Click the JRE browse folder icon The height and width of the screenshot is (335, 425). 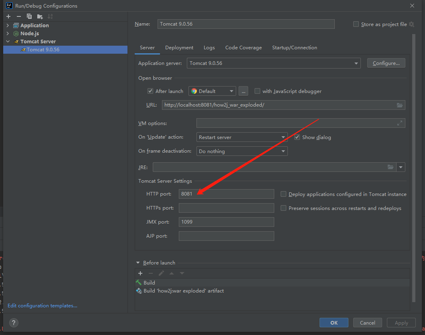[x=391, y=167]
